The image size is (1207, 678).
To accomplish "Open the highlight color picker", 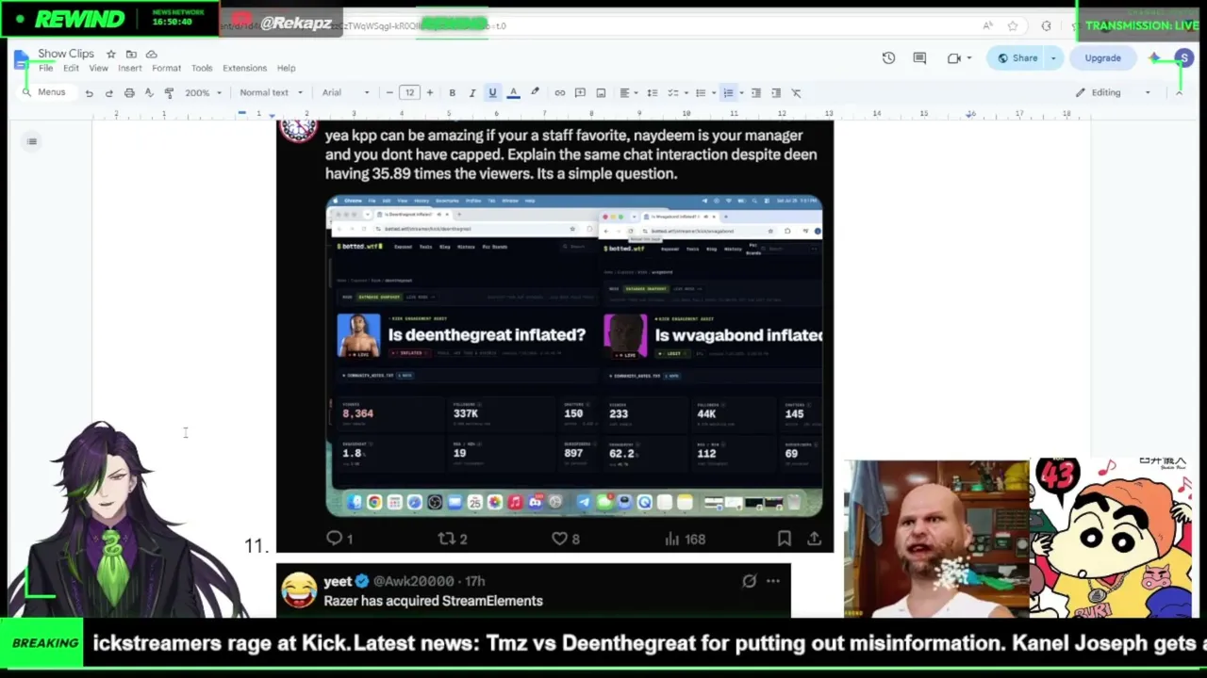I will click(x=535, y=92).
